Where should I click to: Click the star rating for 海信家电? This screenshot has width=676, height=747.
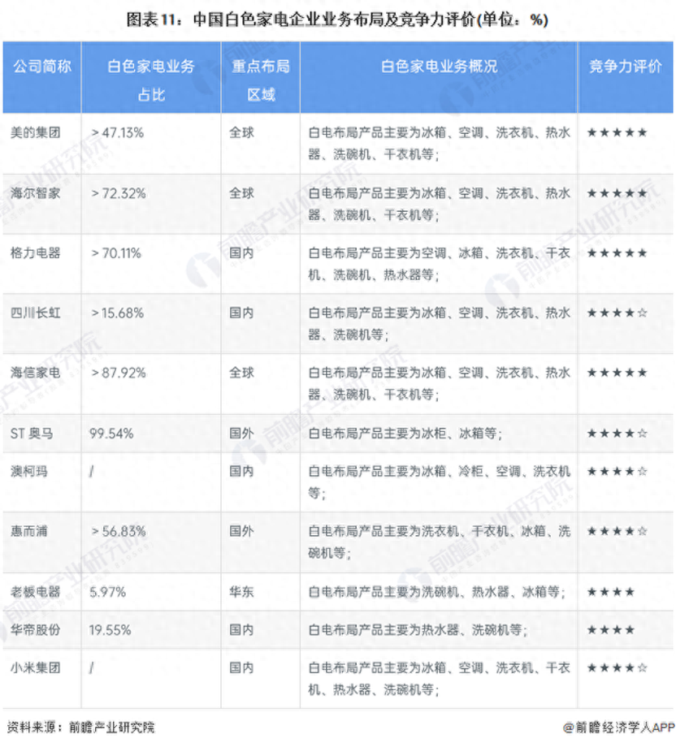click(x=617, y=373)
